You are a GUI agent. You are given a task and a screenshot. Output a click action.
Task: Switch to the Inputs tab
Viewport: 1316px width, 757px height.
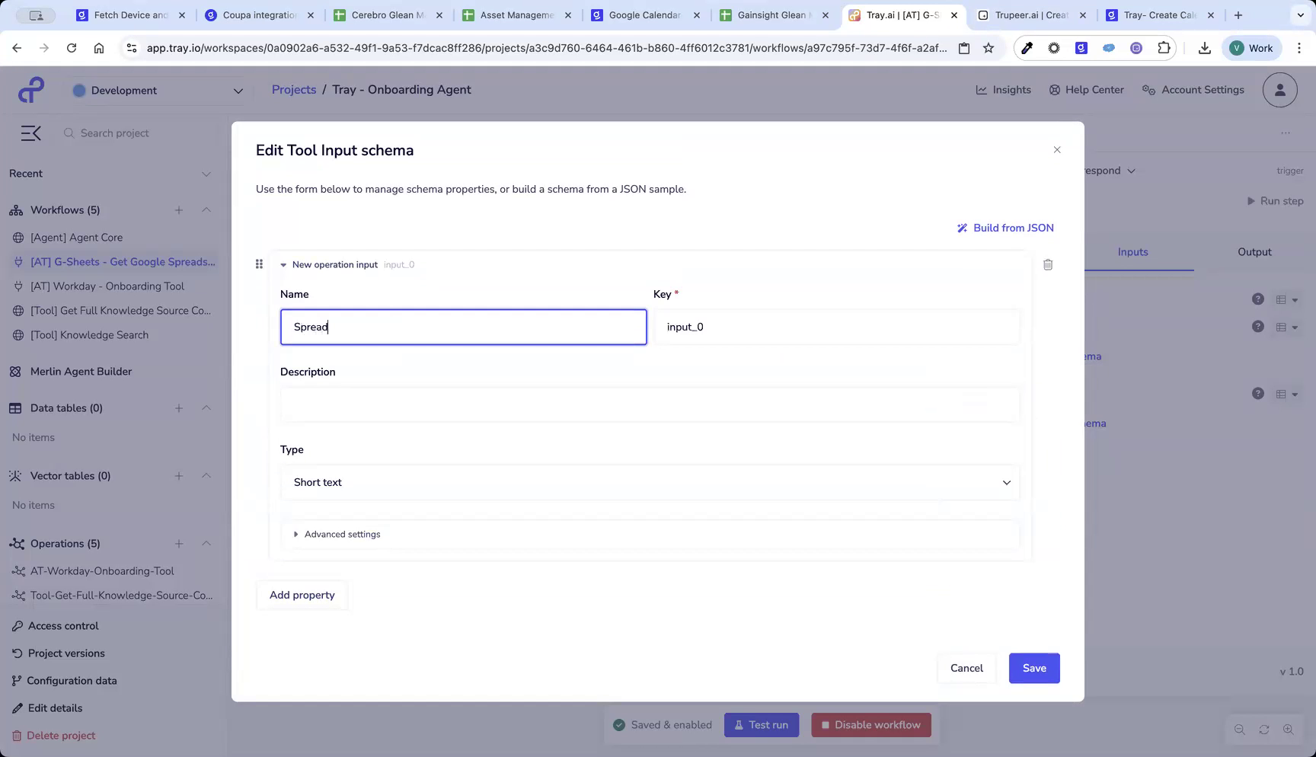pyautogui.click(x=1132, y=252)
